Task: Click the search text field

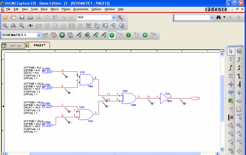Action: coord(192,18)
